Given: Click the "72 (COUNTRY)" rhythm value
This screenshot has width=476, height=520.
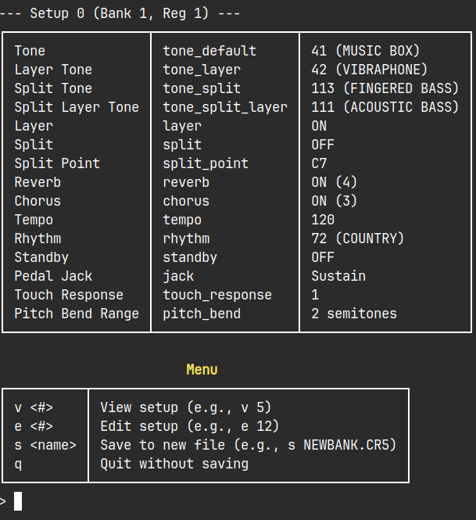Looking at the screenshot, I should [x=358, y=238].
